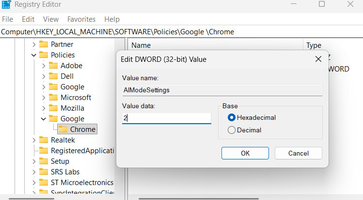Select the Dell key label

pyautogui.click(x=67, y=76)
